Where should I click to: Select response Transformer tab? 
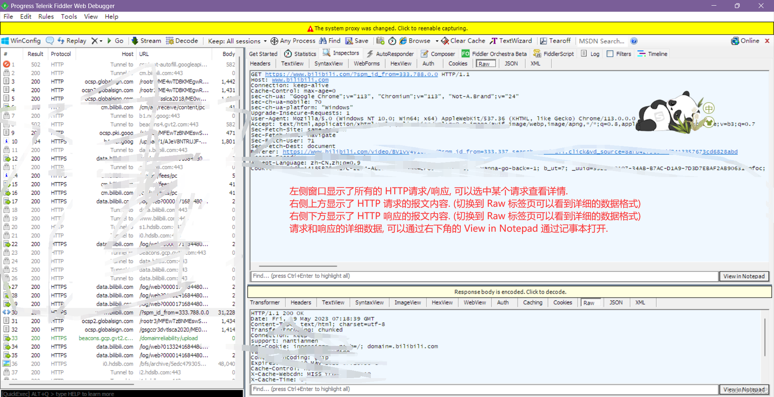pos(265,302)
